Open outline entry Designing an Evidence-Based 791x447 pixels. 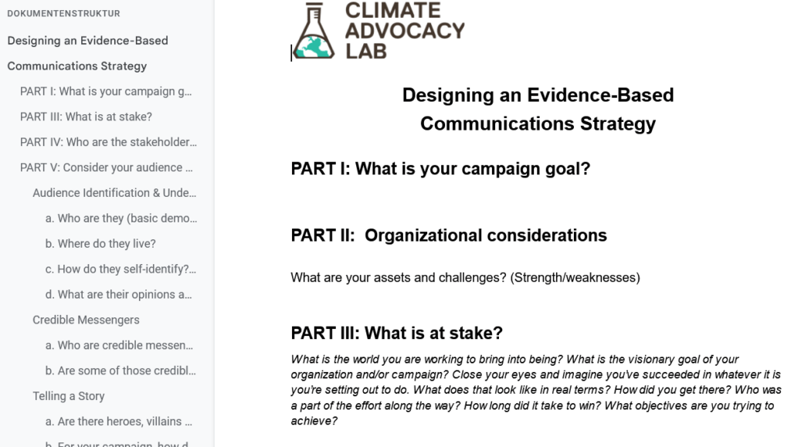click(x=88, y=41)
